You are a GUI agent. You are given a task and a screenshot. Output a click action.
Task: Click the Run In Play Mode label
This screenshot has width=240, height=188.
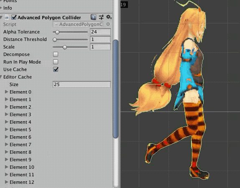click(x=22, y=62)
